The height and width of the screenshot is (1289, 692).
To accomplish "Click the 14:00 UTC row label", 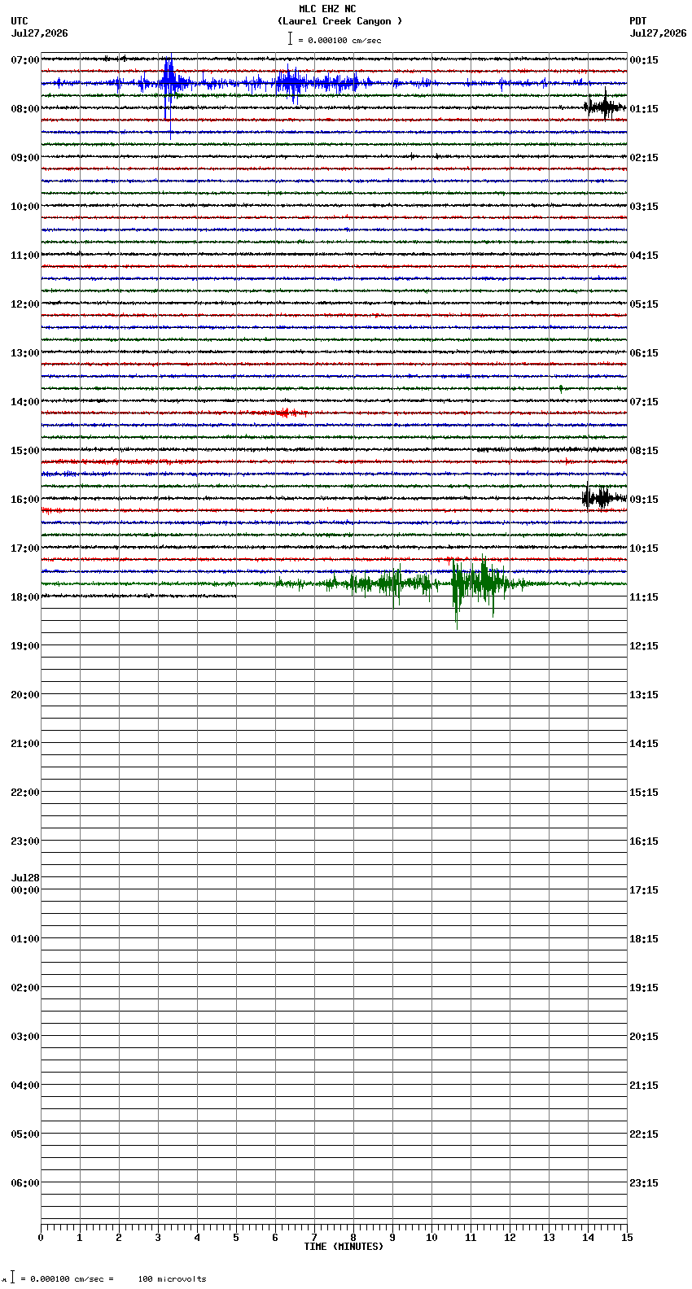I will 25,402.
